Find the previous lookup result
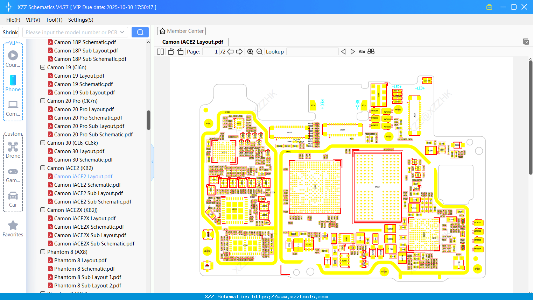This screenshot has width=533, height=300. point(343,51)
